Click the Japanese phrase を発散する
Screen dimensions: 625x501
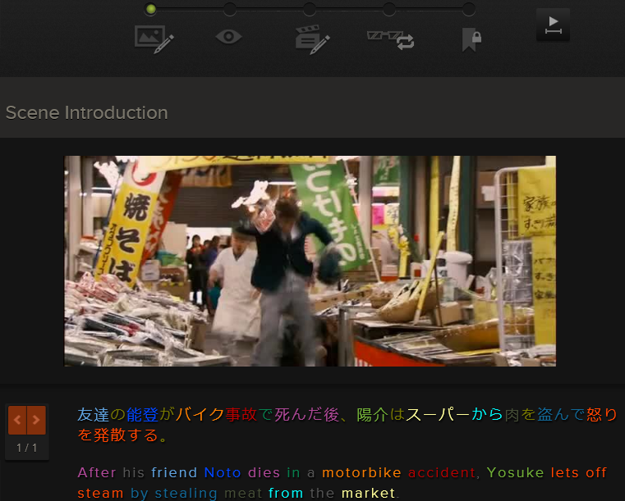[119, 435]
